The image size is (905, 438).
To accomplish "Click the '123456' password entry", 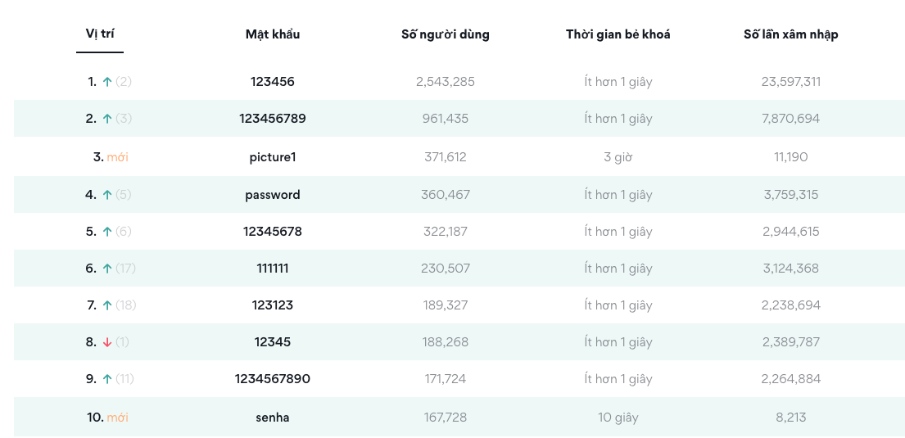I will pos(273,82).
